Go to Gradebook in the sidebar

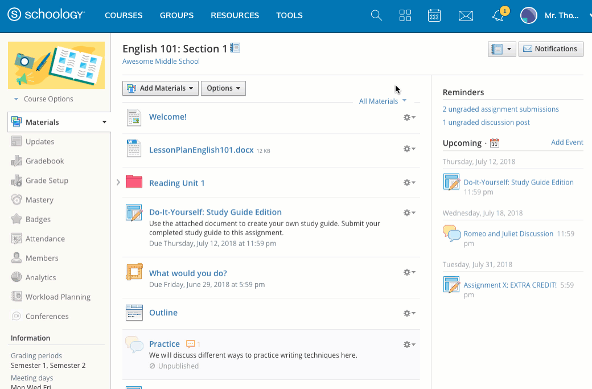click(x=44, y=161)
